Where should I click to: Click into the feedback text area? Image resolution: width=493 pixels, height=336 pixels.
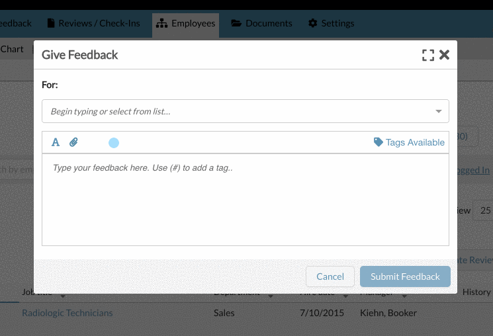246,200
